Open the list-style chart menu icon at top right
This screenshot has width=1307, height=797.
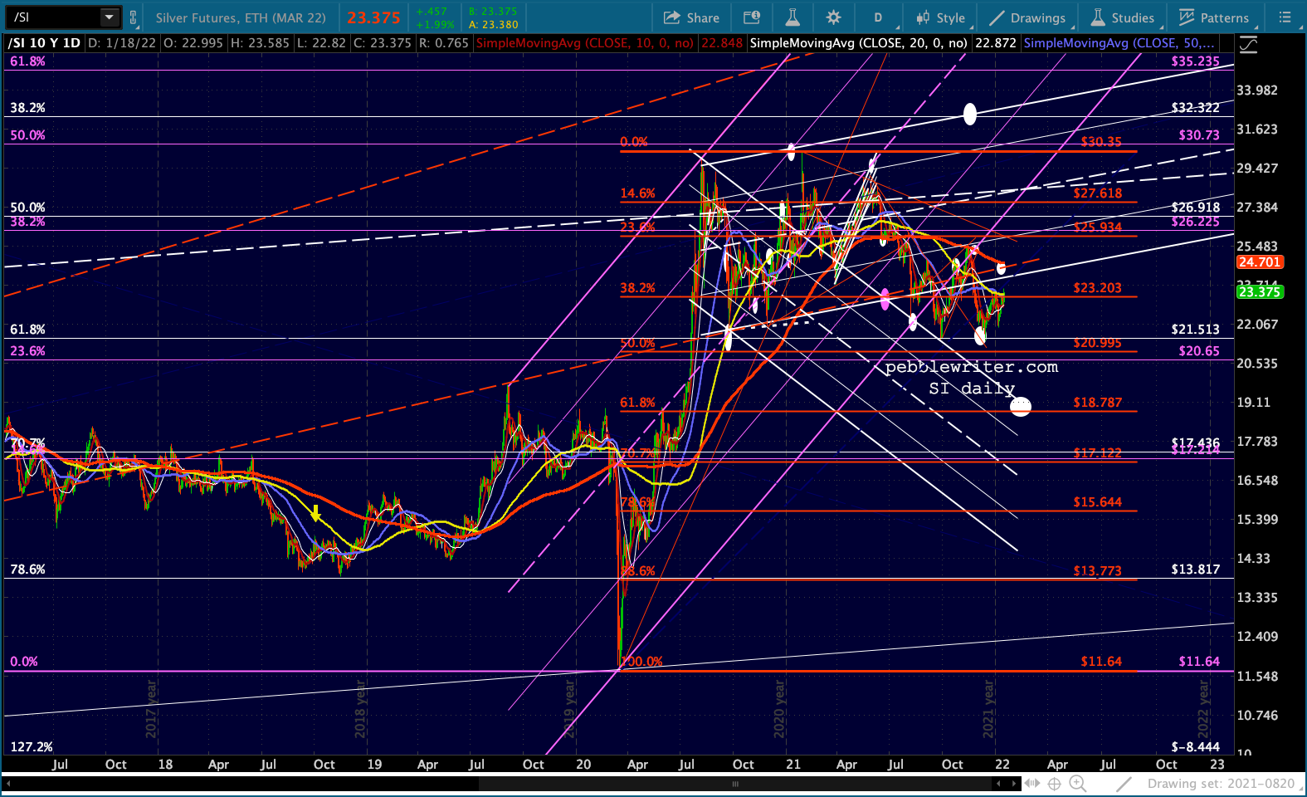1285,17
